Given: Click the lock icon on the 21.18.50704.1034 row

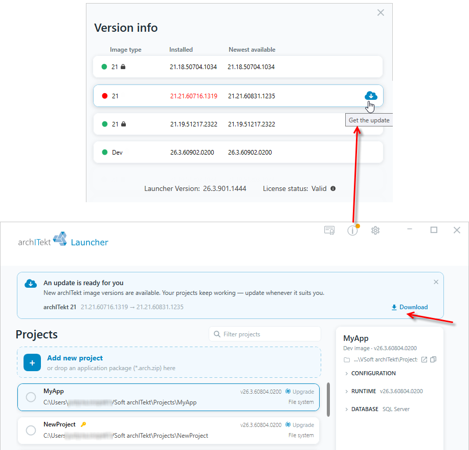Looking at the screenshot, I should pos(123,67).
